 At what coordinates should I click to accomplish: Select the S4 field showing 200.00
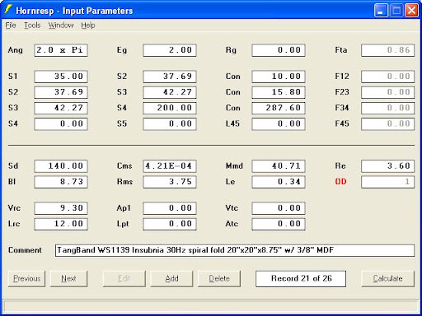pos(170,108)
